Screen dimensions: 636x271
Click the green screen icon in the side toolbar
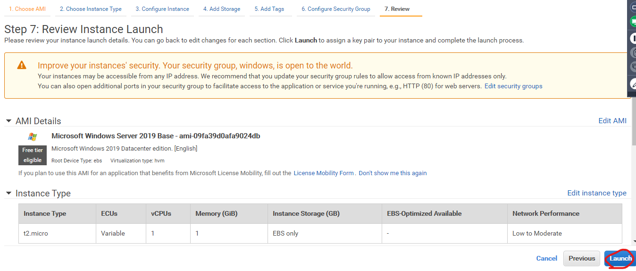pos(633,22)
